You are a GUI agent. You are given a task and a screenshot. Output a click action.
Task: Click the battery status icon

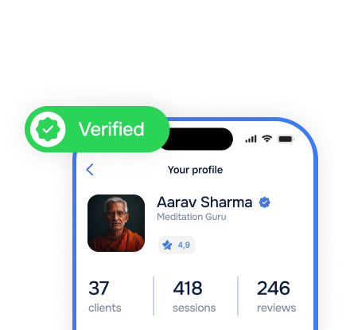click(x=286, y=139)
